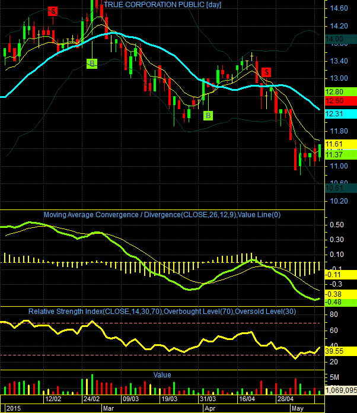357x413 pixels.
Task: Click the 28/04 date label
Action: pyautogui.click(x=285, y=399)
